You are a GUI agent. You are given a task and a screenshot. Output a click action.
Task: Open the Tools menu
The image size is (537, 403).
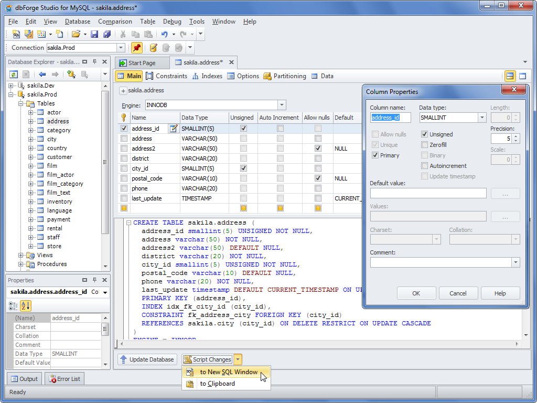click(197, 21)
